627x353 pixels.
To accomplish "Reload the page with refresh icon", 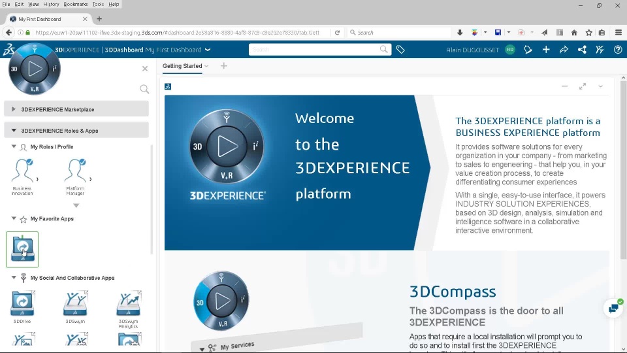I will click(337, 33).
